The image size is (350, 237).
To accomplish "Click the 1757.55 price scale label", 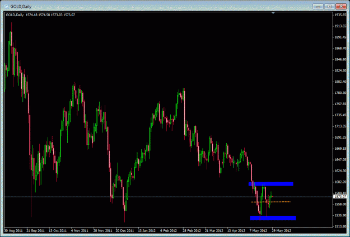I will [340, 104].
